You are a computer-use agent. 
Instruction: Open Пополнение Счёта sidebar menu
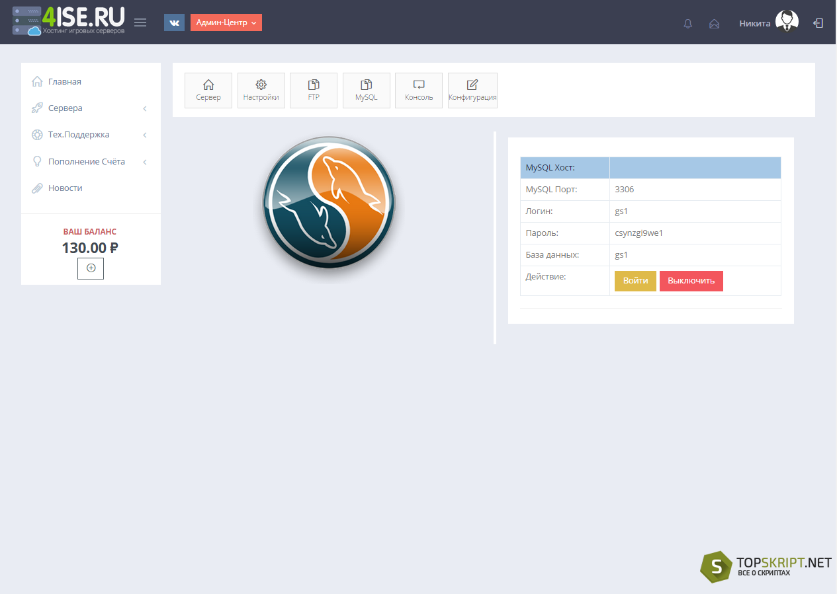pos(91,161)
